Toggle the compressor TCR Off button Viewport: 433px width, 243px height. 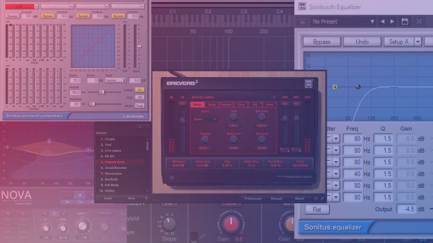click(x=140, y=97)
